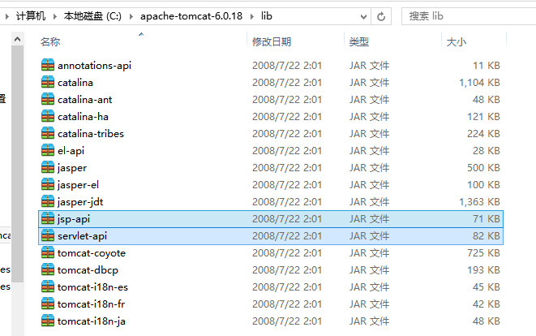
Task: Sort files by 修改日期 column header
Action: 272,41
